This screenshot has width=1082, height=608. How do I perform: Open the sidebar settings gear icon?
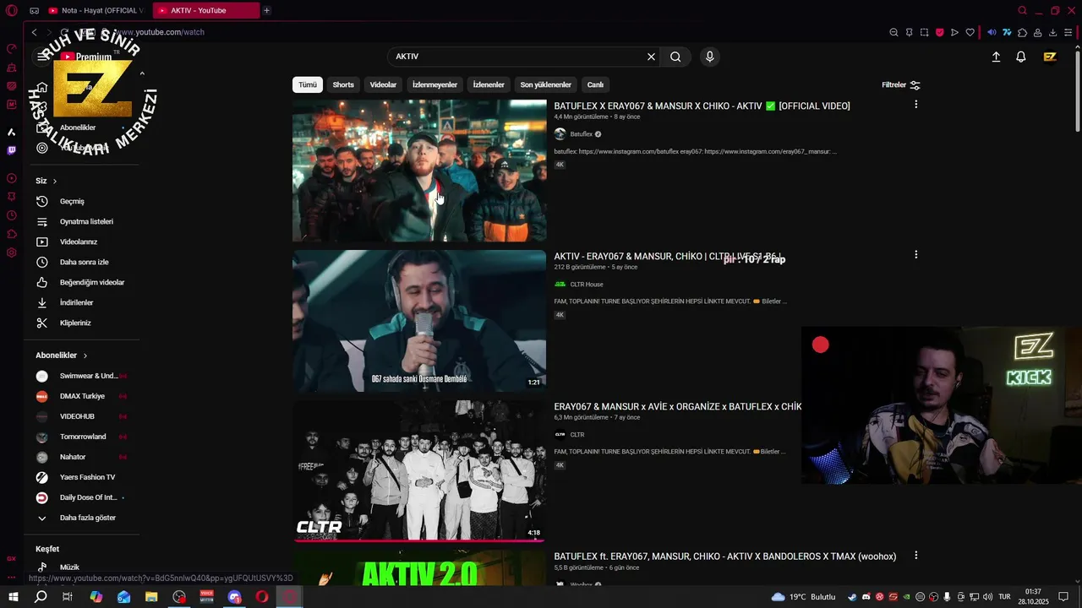coord(12,252)
